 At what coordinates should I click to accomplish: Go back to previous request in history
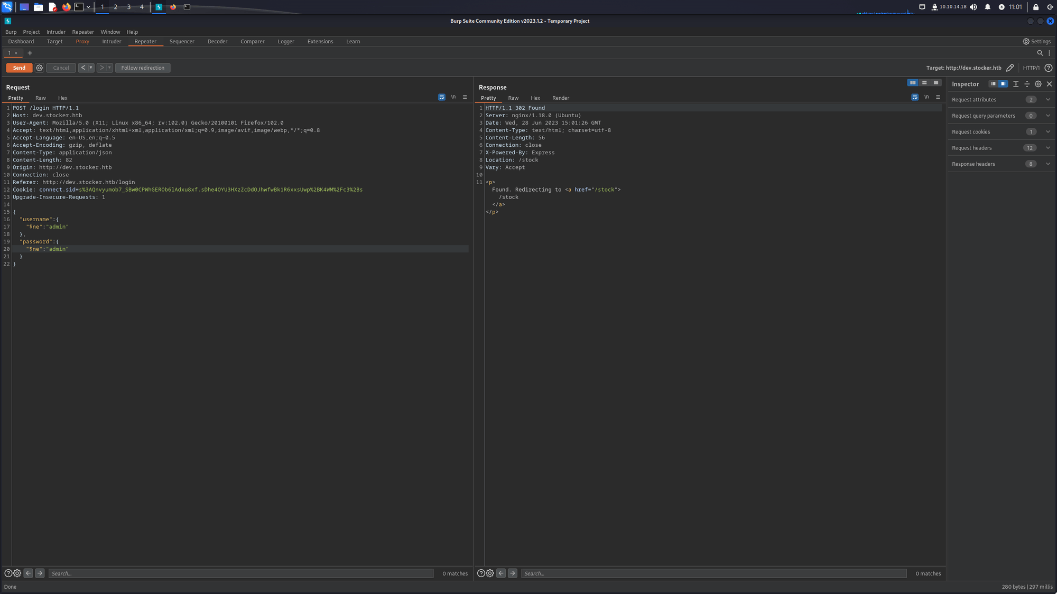point(83,68)
